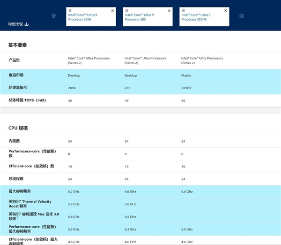
Task: Click the 基本要素 section heading
Action: click(17, 45)
